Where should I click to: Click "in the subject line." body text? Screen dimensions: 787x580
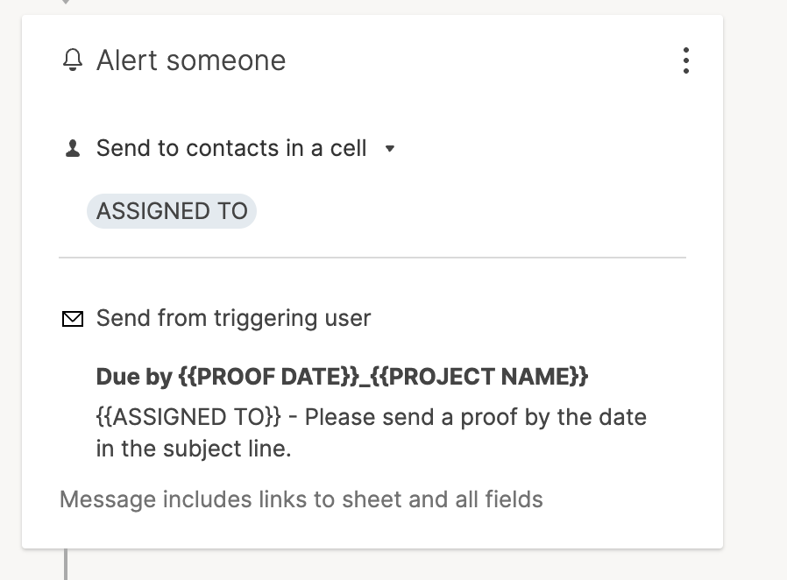193,449
